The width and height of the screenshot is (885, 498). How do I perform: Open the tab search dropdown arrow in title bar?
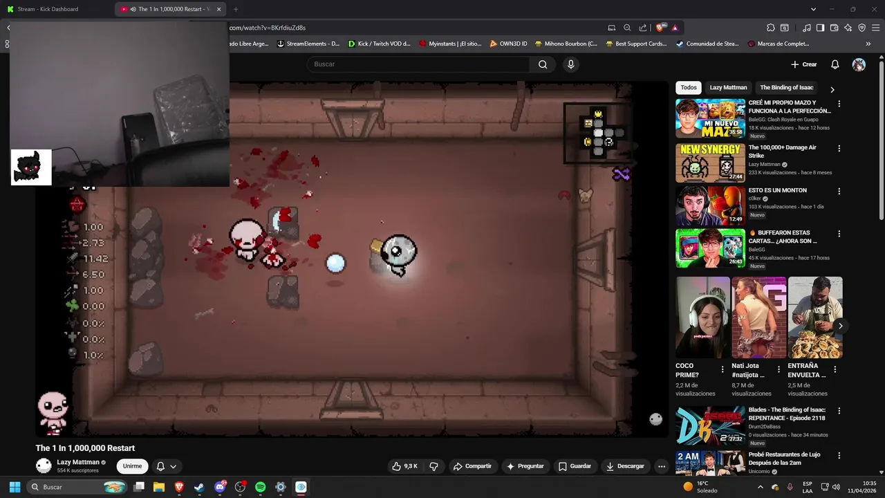point(814,9)
